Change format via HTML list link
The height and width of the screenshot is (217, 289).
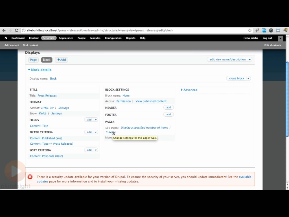click(x=47, y=108)
